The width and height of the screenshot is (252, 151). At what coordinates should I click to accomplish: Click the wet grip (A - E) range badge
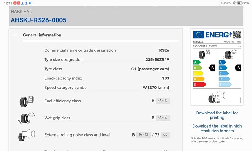[163, 118]
